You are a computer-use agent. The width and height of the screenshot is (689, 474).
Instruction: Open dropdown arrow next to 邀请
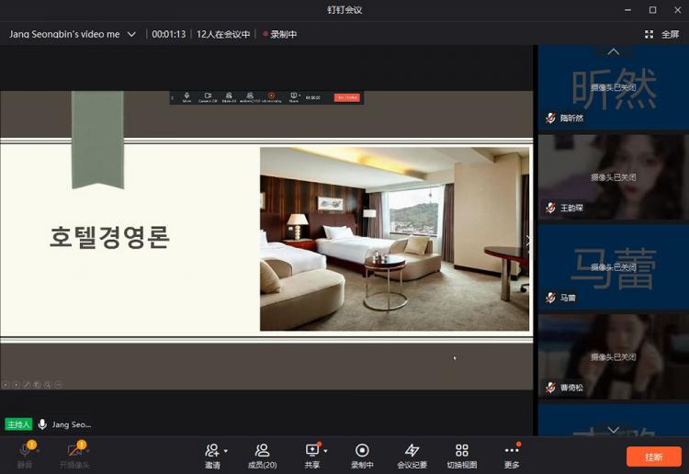tap(226, 451)
